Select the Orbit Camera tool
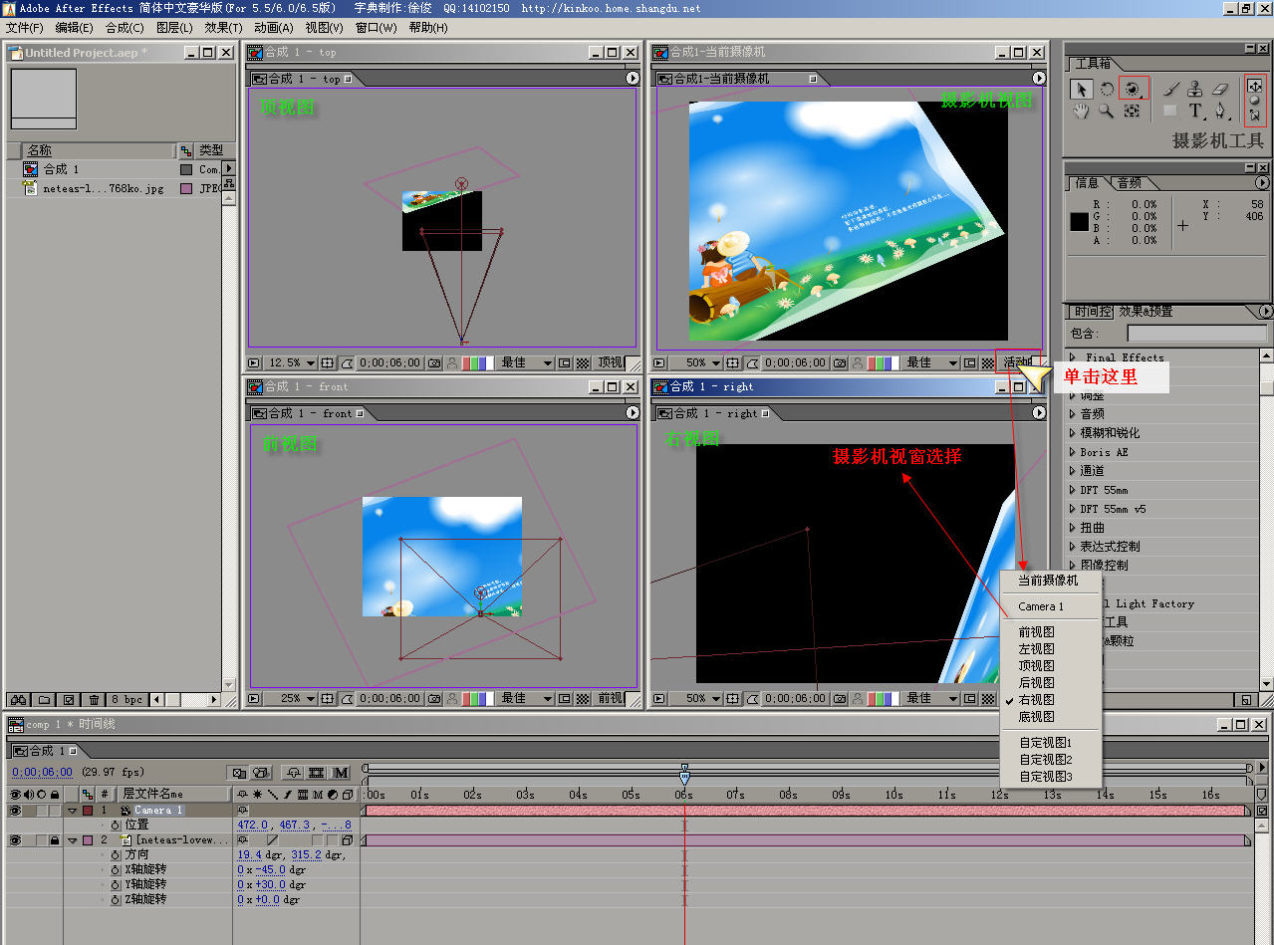 pos(1133,89)
